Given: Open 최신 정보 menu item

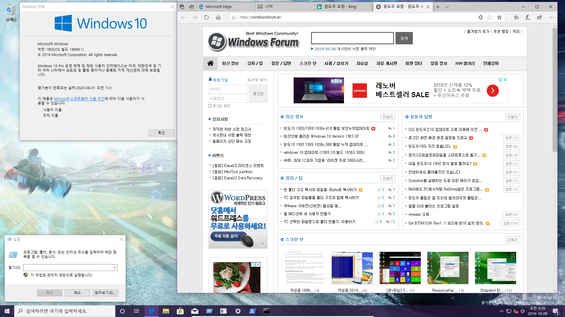Looking at the screenshot, I should (230, 63).
